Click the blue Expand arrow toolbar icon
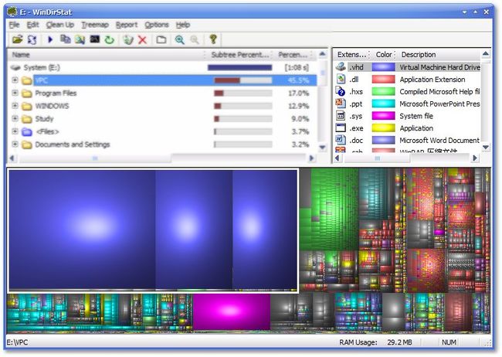This screenshot has width=502, height=357. coord(50,39)
